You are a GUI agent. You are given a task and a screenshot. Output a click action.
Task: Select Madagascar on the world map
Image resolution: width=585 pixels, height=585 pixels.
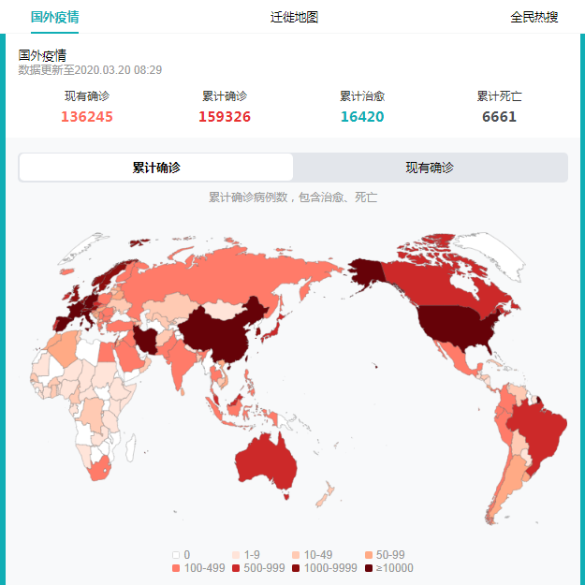click(x=131, y=447)
